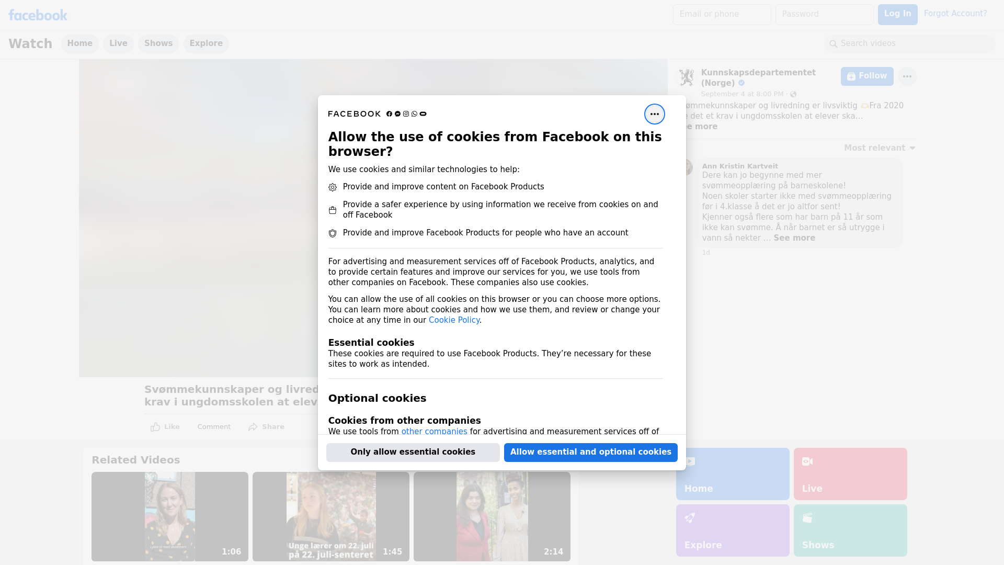Open the other companies link
The width and height of the screenshot is (1004, 565).
point(434,432)
